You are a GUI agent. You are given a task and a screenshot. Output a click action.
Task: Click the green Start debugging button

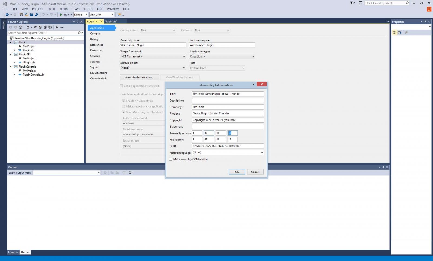(x=65, y=15)
